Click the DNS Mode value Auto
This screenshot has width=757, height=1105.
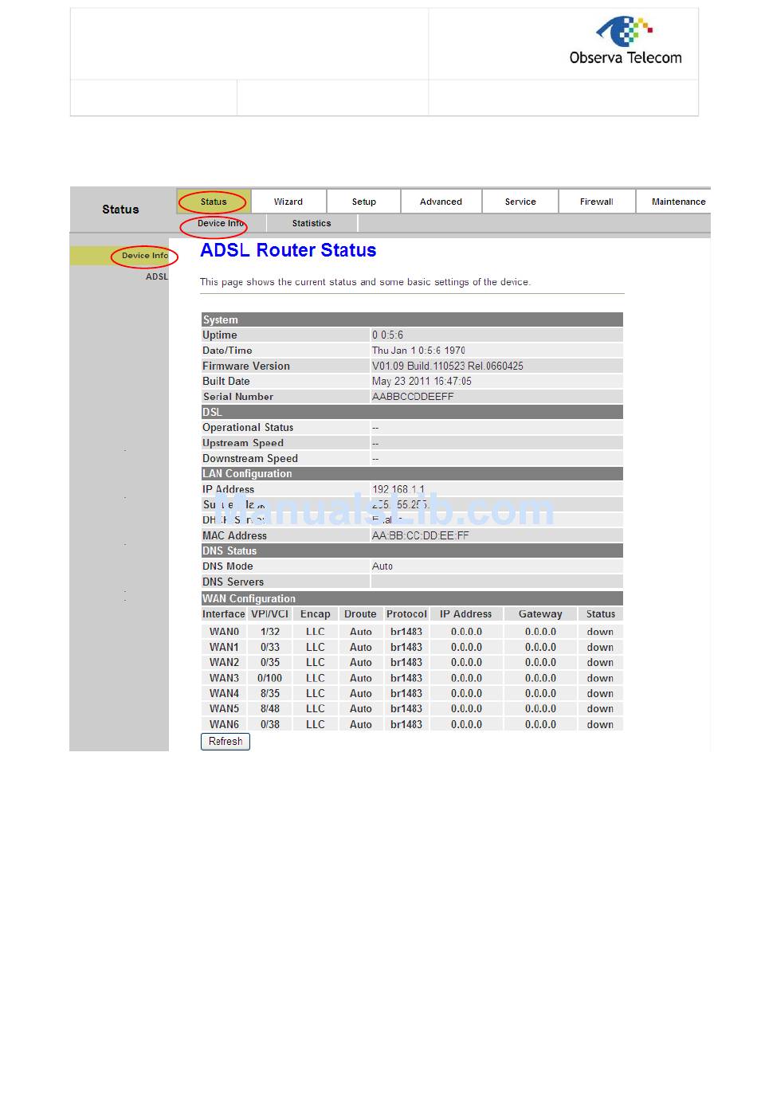[x=382, y=566]
